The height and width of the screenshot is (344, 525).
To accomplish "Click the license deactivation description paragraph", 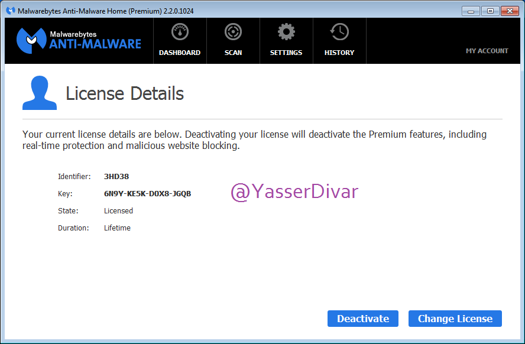I will coord(254,140).
